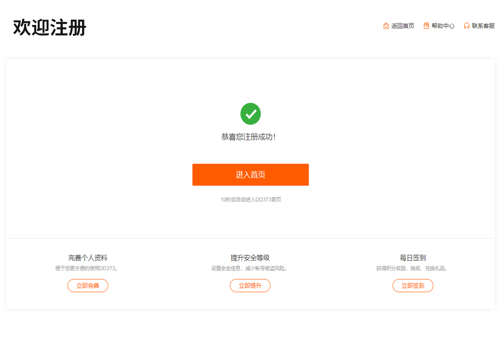The width and height of the screenshot is (502, 344).
Task: Select the 联系客服 text link
Action: point(483,26)
